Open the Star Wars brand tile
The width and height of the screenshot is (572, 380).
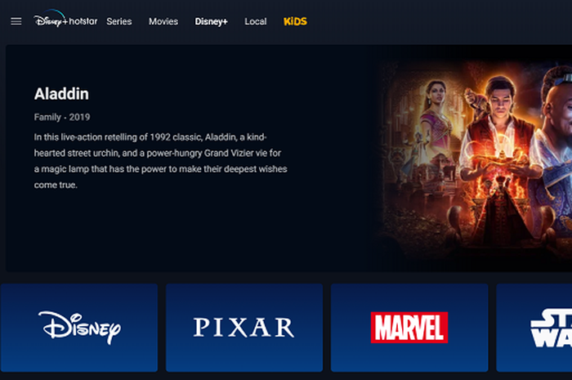tap(534, 328)
